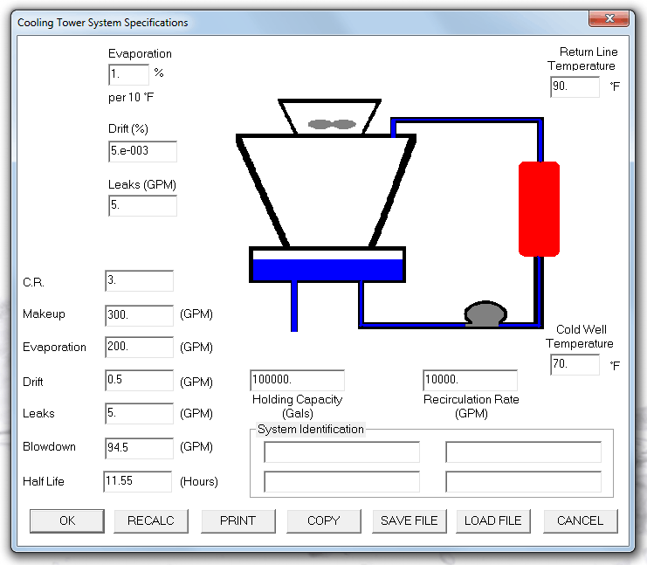The width and height of the screenshot is (647, 565).
Task: Select the Makeup GPM field
Action: [x=140, y=315]
